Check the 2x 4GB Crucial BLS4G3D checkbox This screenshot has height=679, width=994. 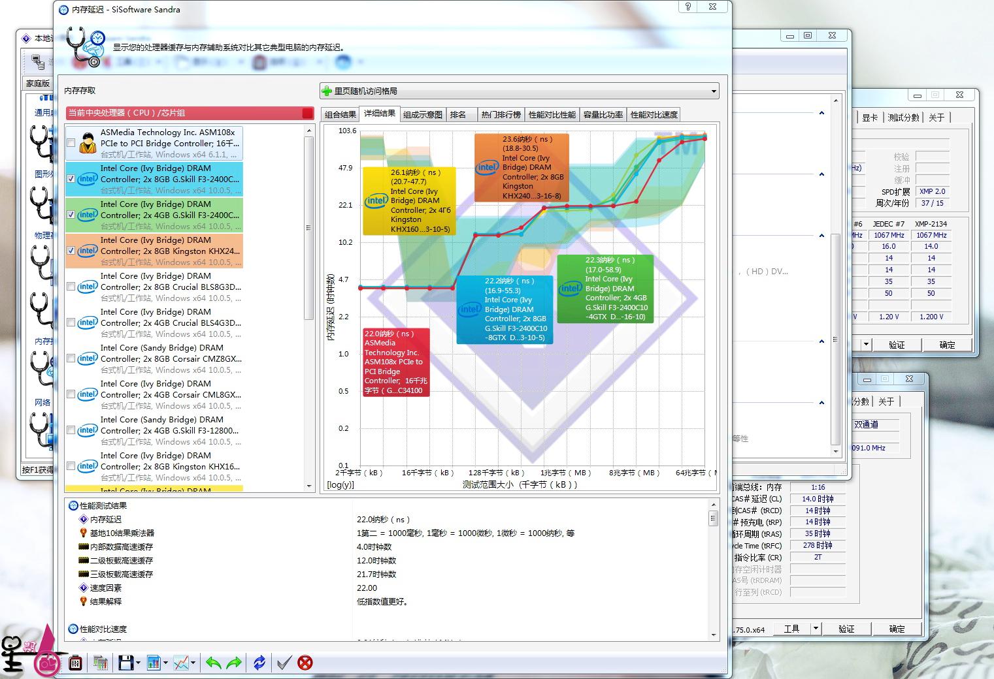coord(71,323)
